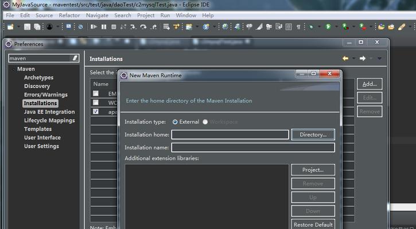Click the Save All toolbar icon
Image resolution: width=416 pixels, height=229 pixels.
tap(37, 27)
